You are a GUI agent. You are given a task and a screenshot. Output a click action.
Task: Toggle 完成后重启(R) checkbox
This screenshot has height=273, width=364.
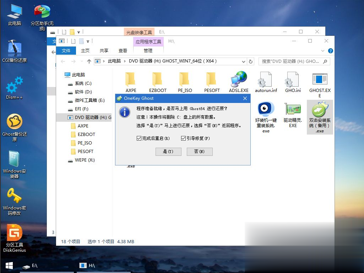pos(139,138)
